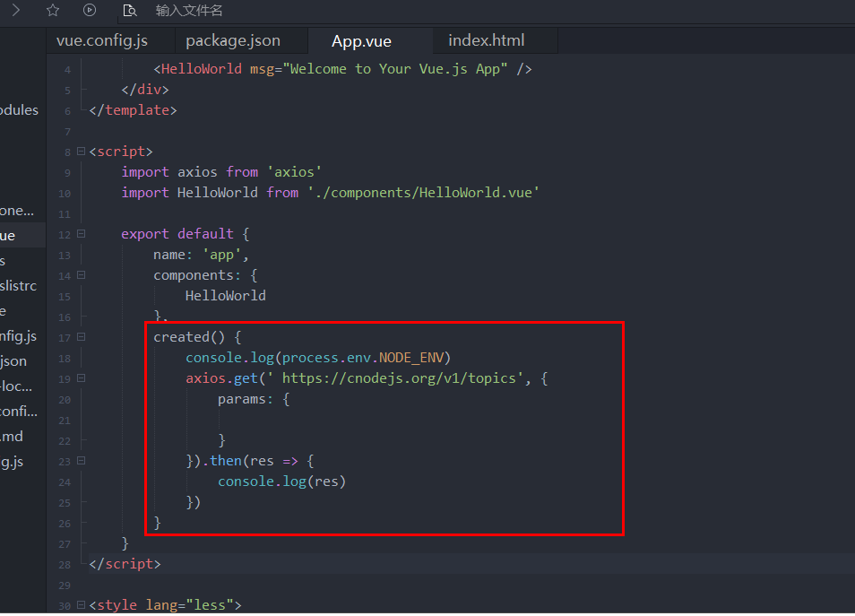855x616 pixels.
Task: Click 'HelloWorld' entry on line 15
Action: (225, 295)
